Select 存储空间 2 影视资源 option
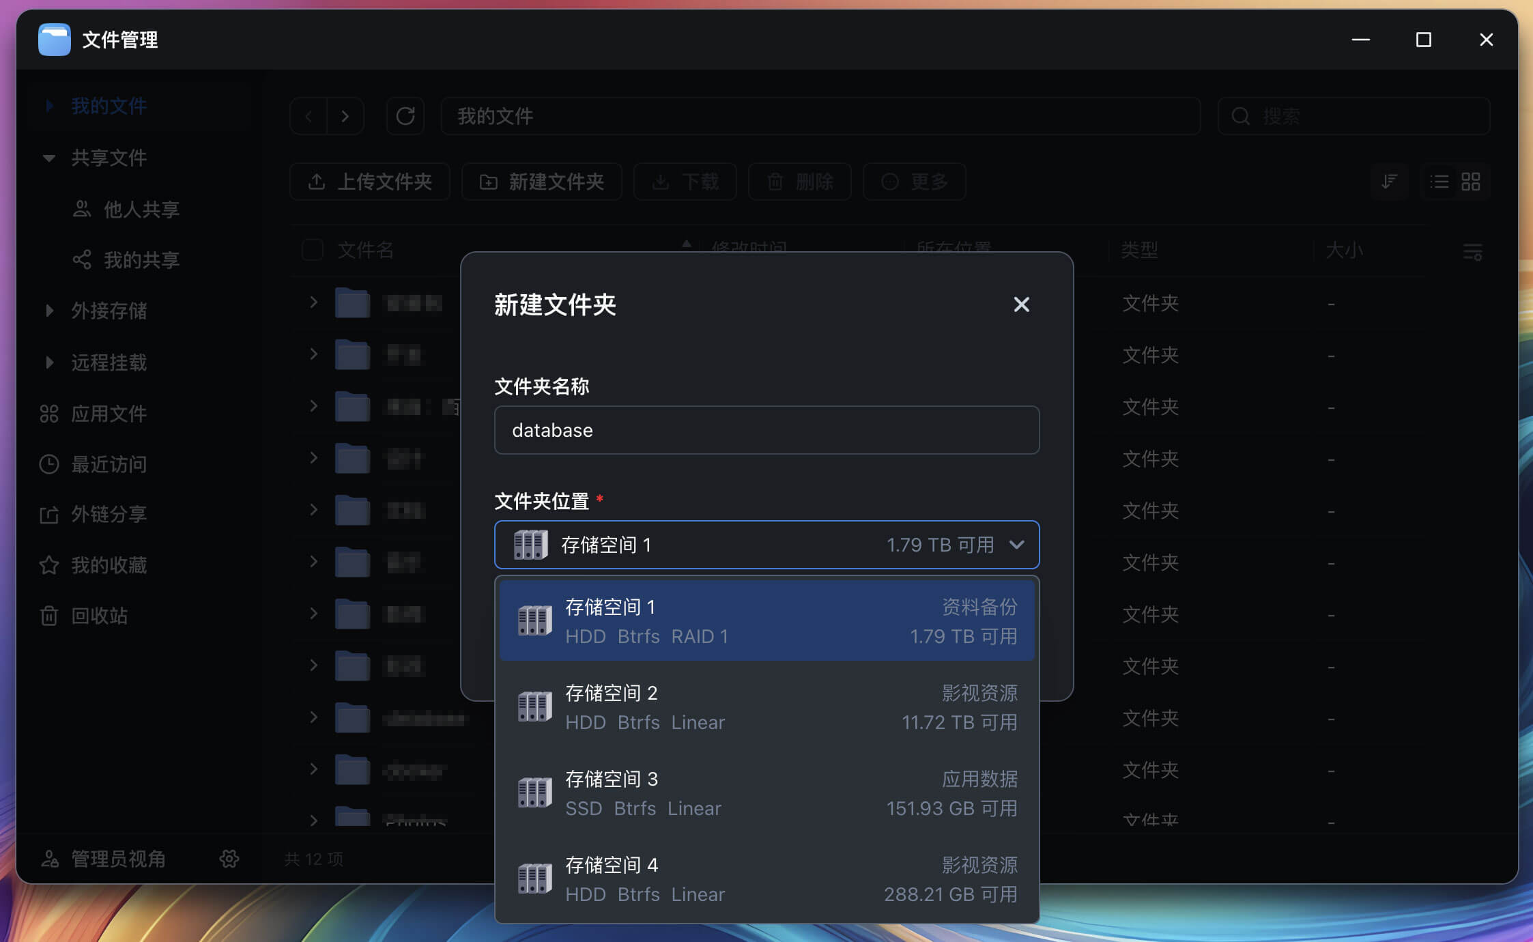This screenshot has height=942, width=1533. coord(766,707)
